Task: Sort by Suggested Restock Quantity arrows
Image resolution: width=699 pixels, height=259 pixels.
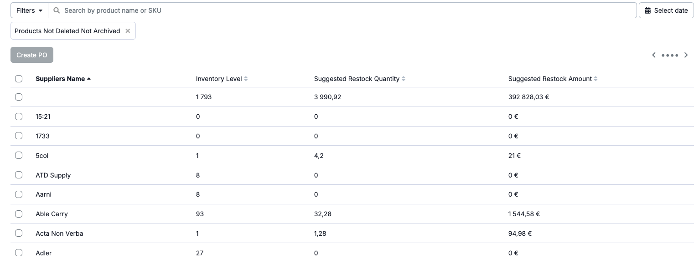Action: tap(404, 79)
